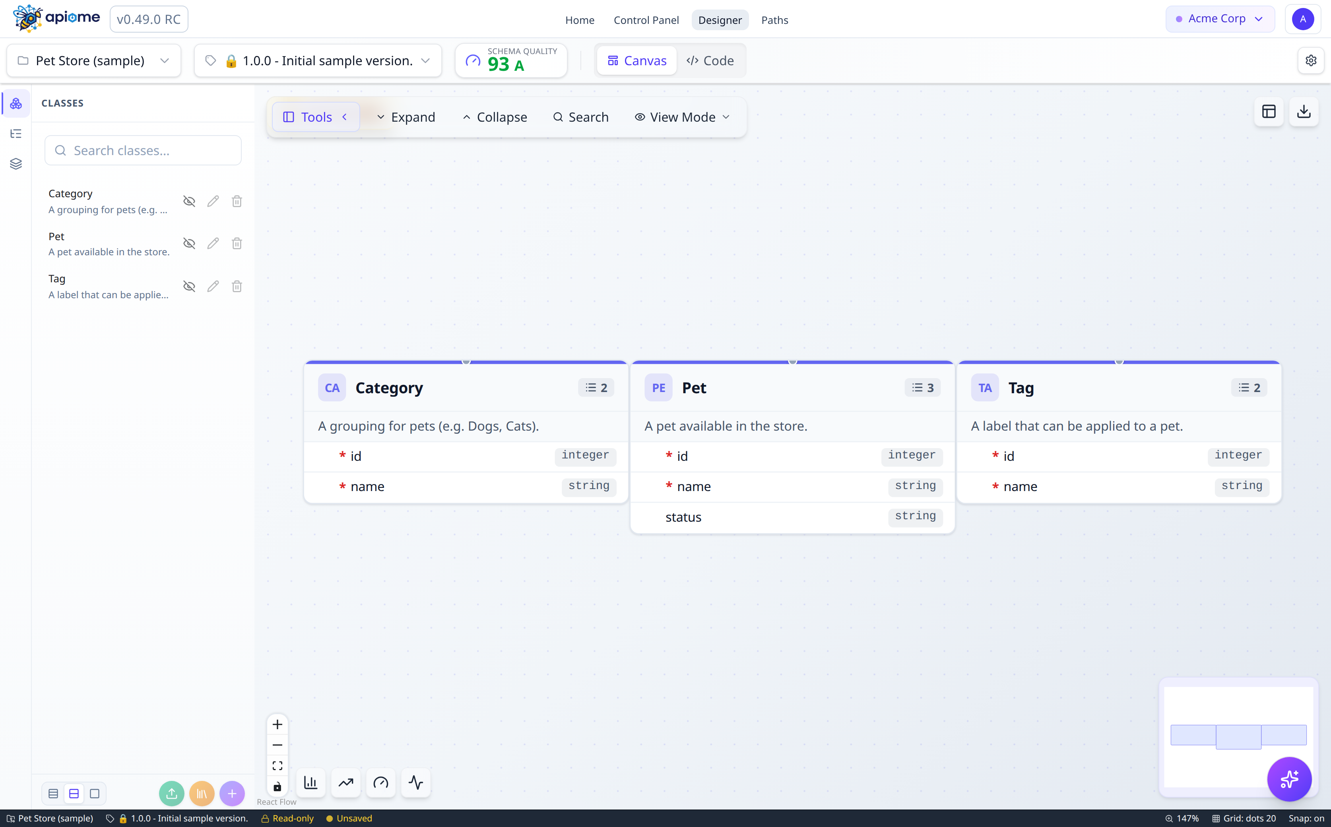The width and height of the screenshot is (1331, 827).
Task: Select the two-row view toggle
Action: click(74, 794)
